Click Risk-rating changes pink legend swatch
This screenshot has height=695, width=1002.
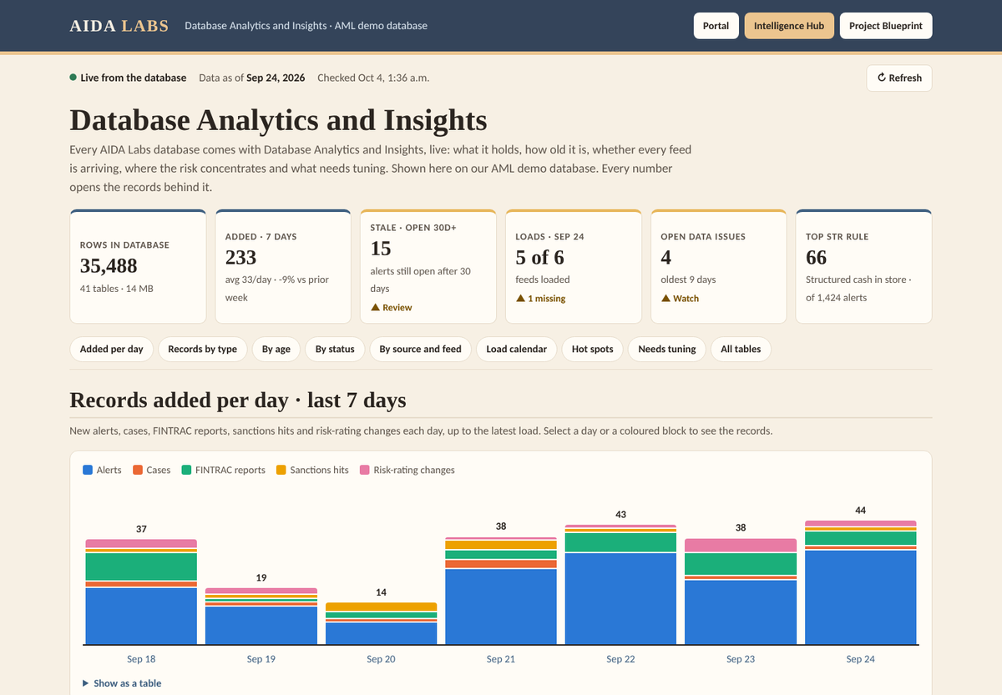(365, 470)
